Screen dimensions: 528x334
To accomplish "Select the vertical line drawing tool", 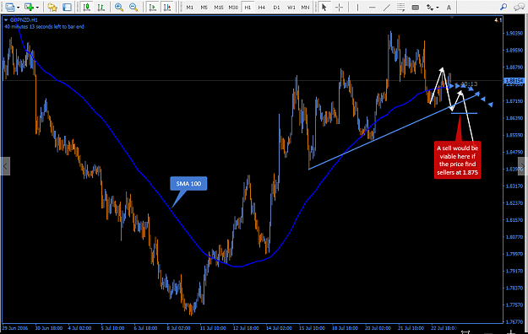I will pos(357,7).
